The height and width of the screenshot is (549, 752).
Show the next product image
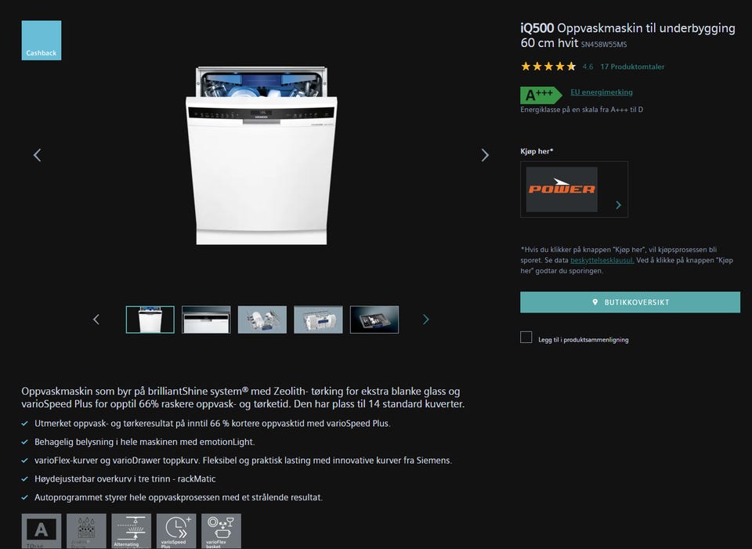pyautogui.click(x=485, y=155)
